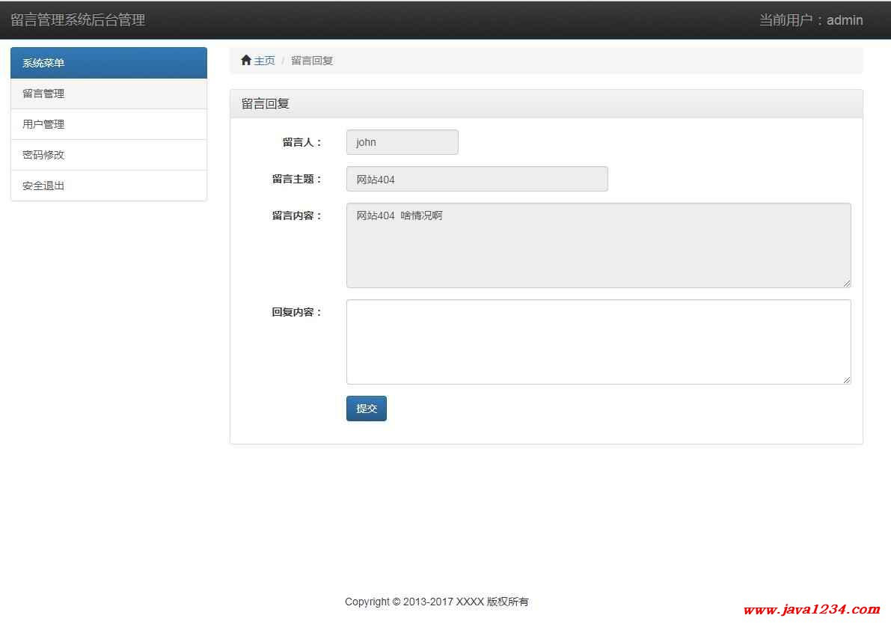Click 留言回复 in the breadcrumb
This screenshot has width=891, height=627.
click(x=312, y=61)
